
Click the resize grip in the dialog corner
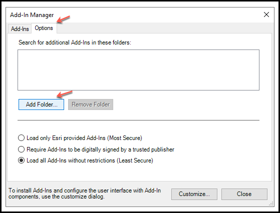(271, 203)
